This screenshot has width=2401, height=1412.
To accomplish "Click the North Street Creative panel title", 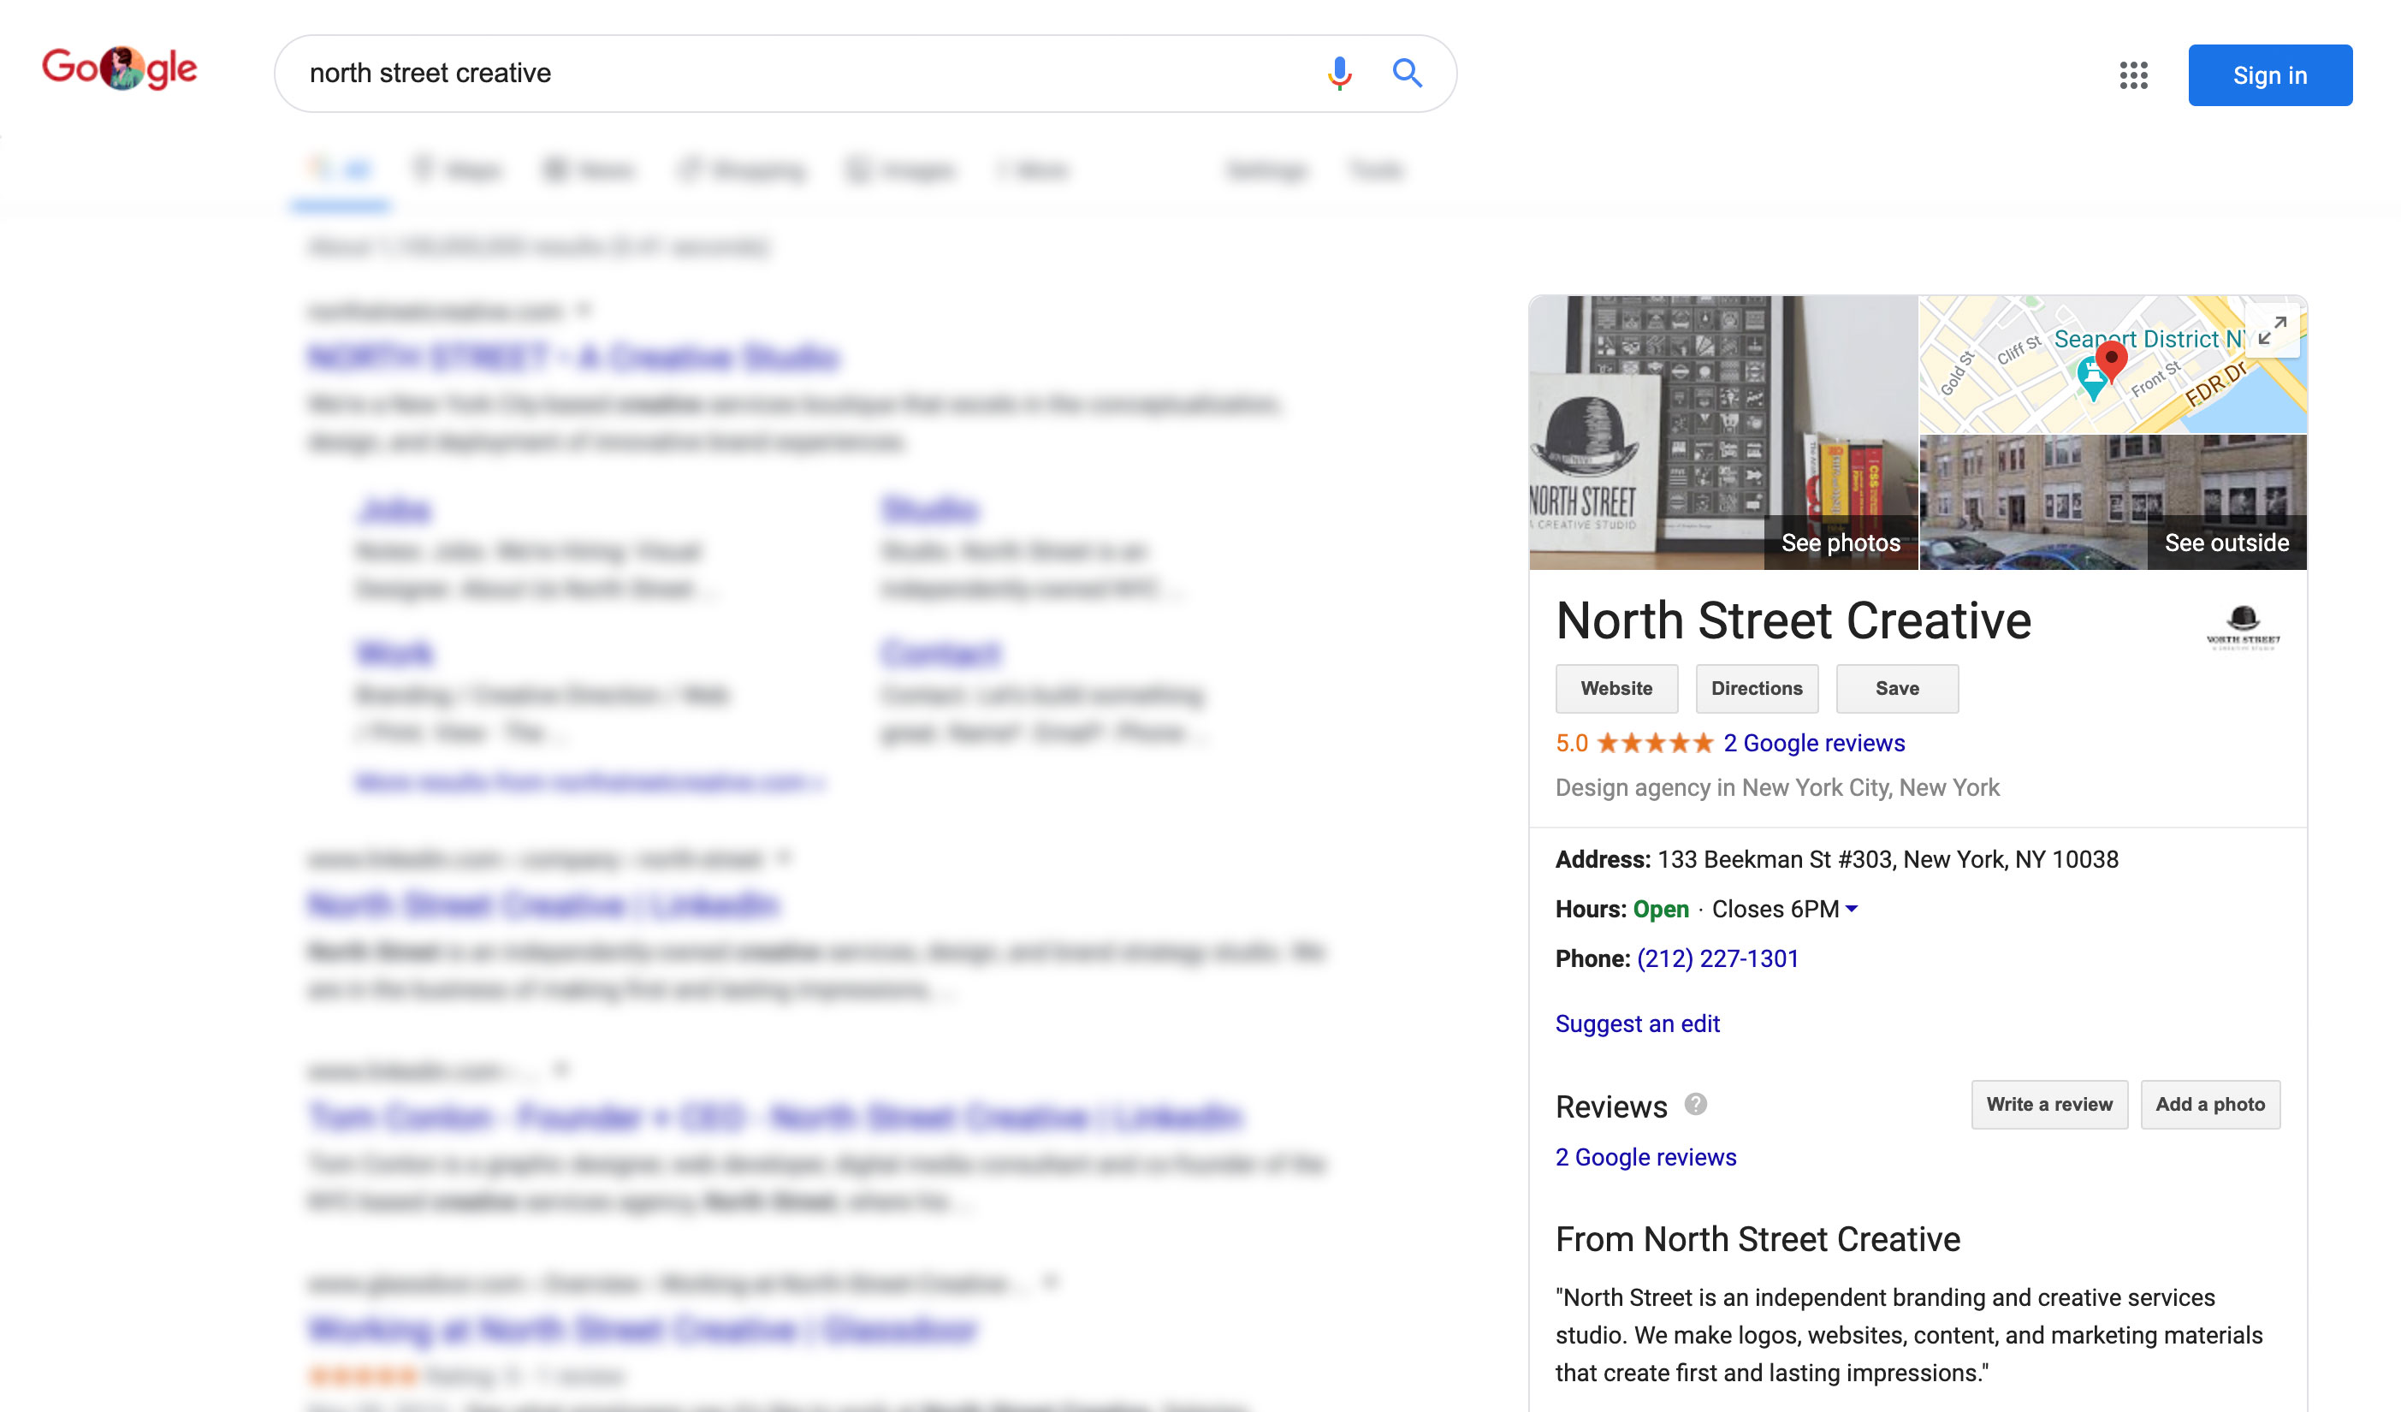I will [x=1793, y=621].
